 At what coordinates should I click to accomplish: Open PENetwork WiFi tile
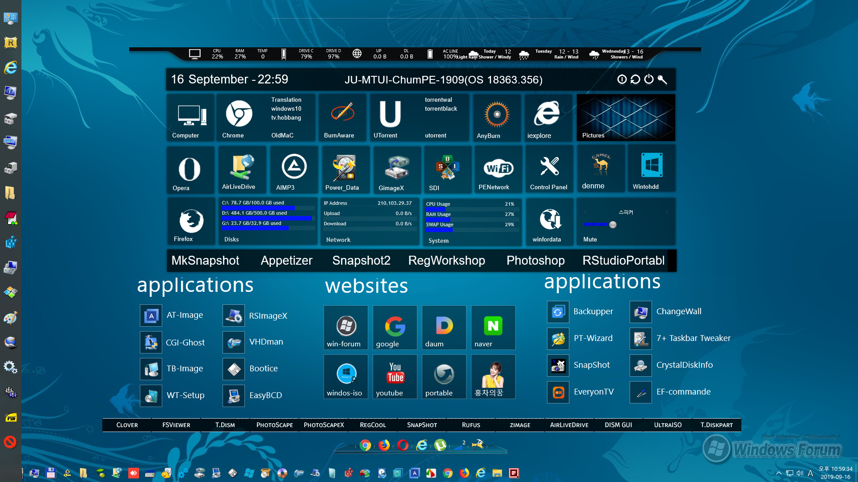click(498, 170)
